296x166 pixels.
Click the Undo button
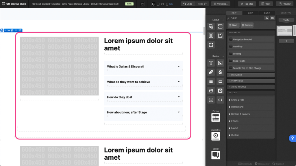coord(187,4)
